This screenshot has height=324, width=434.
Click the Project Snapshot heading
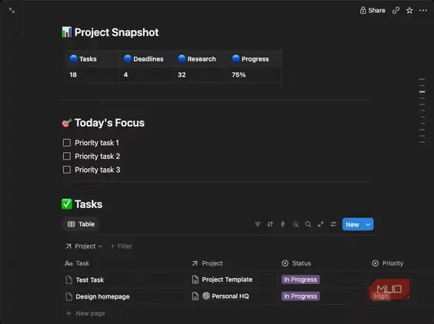tap(116, 32)
